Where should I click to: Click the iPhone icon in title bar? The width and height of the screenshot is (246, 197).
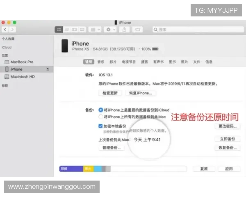pyautogui.click(x=116, y=23)
